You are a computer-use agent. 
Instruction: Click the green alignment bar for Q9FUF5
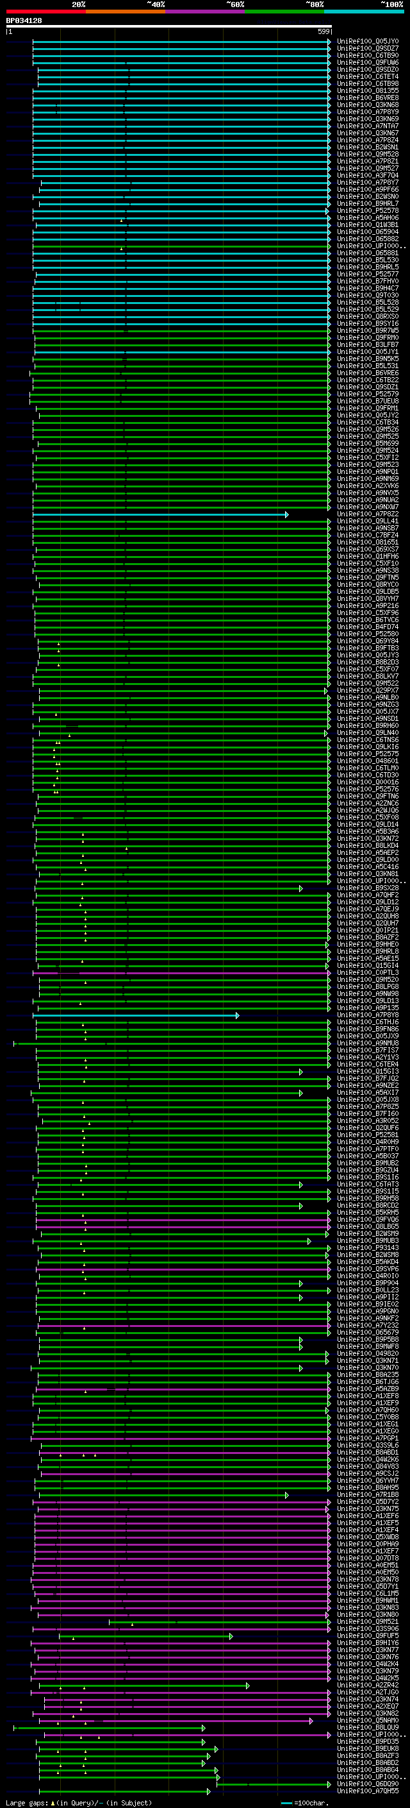(146, 1635)
